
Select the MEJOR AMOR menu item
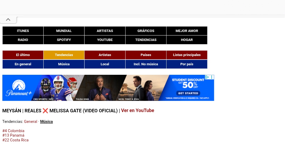click(x=187, y=31)
